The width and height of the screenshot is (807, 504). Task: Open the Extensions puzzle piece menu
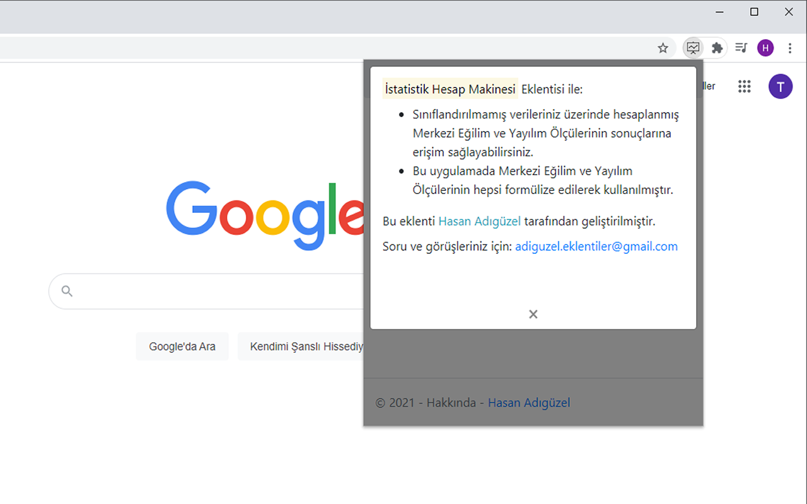coord(717,48)
